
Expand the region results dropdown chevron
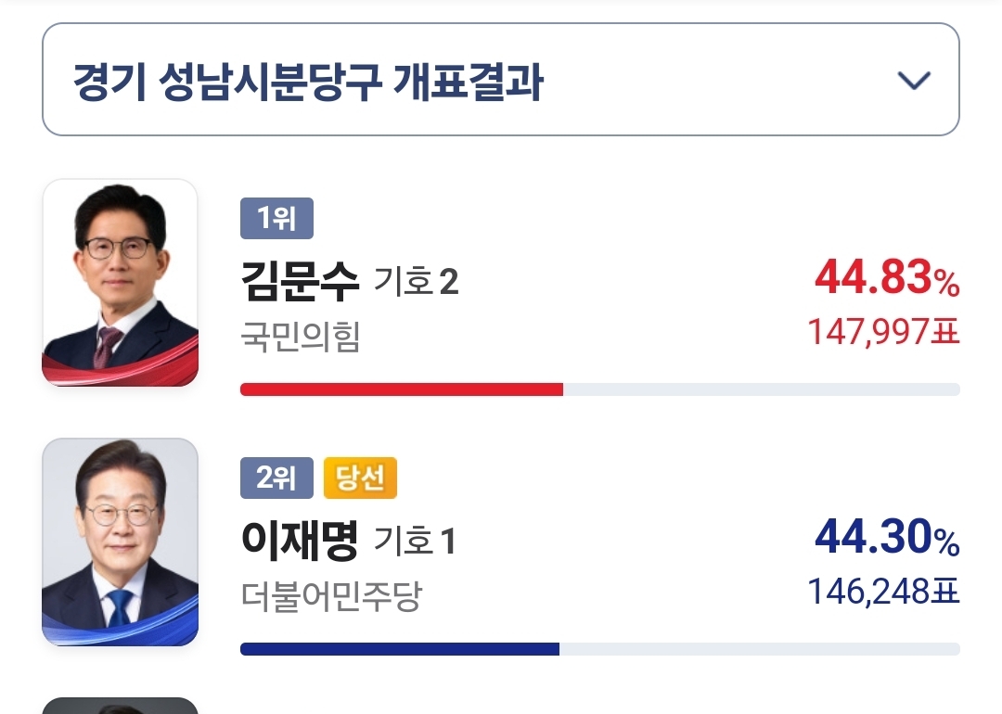coord(914,81)
